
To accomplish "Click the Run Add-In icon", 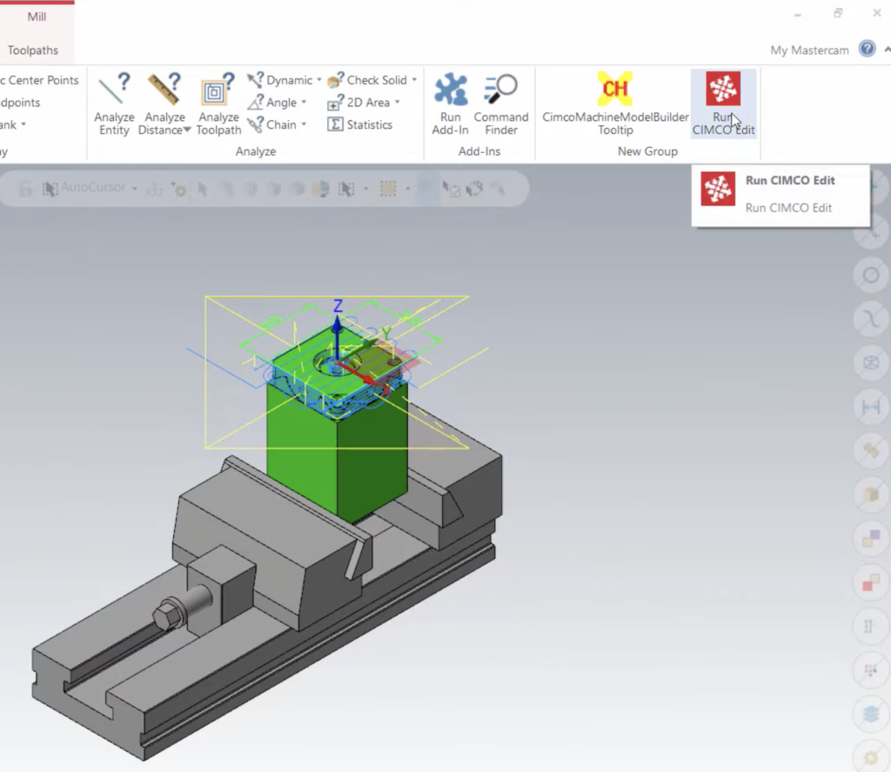I will [x=451, y=90].
